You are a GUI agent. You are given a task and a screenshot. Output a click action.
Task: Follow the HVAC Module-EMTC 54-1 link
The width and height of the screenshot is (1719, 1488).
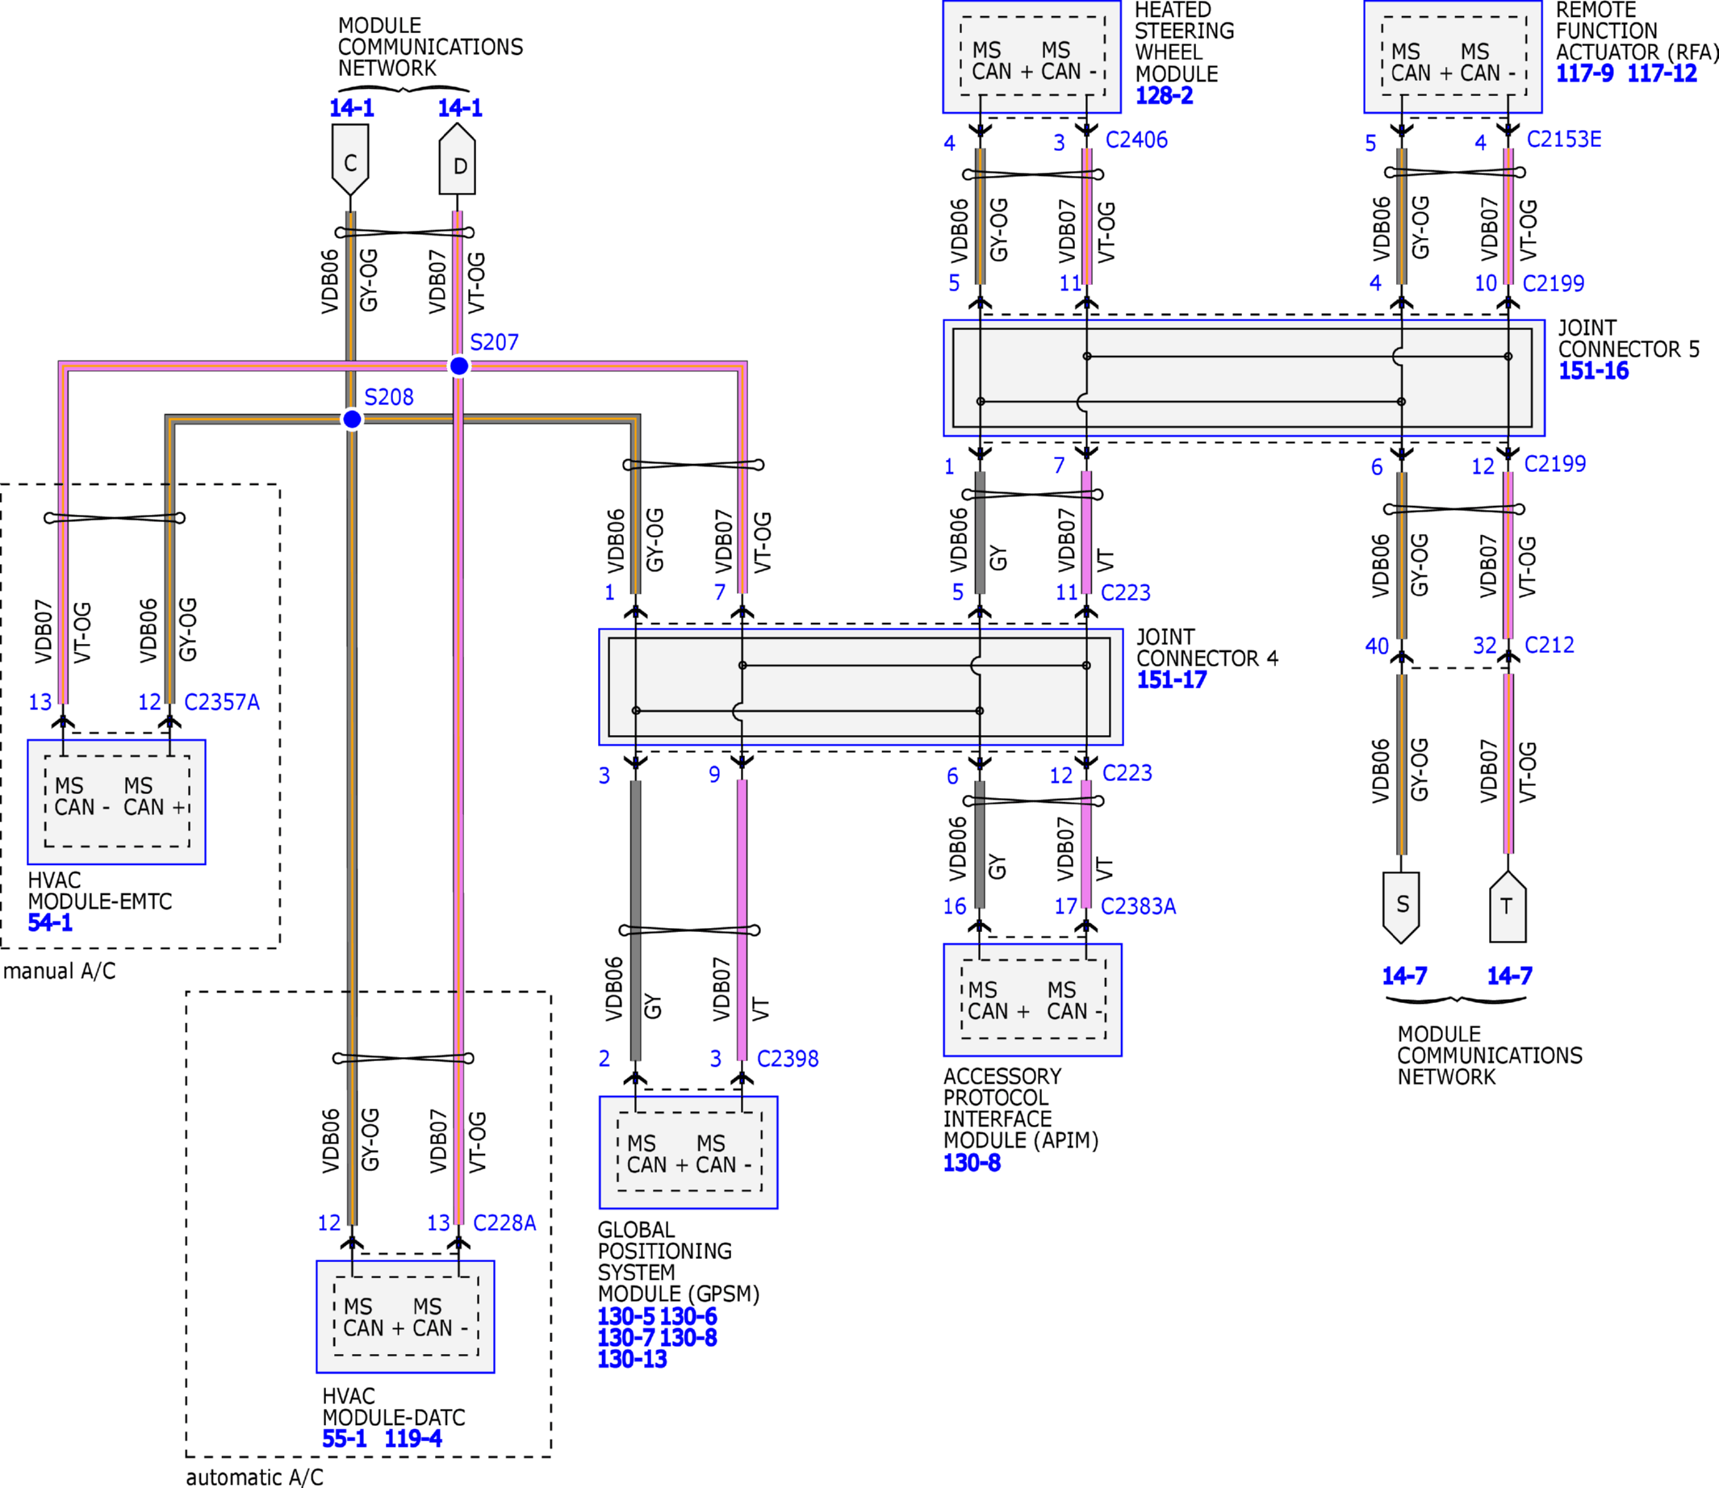coord(50,922)
